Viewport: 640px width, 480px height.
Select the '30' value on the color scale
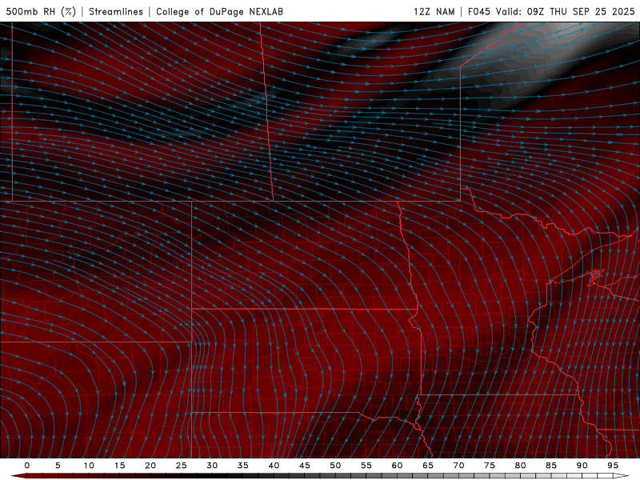point(212,466)
